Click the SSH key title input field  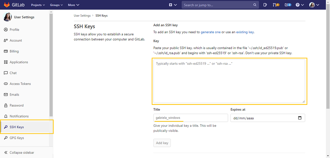point(191,118)
